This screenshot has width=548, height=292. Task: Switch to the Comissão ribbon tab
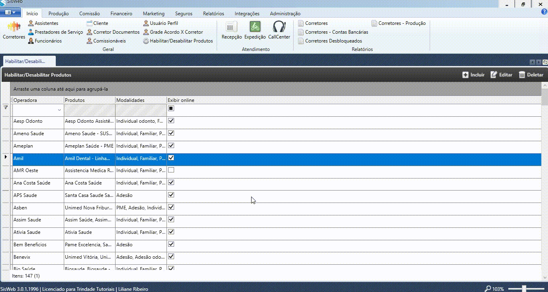(89, 14)
